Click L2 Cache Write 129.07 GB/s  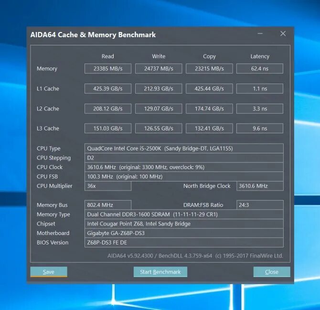tap(159, 108)
